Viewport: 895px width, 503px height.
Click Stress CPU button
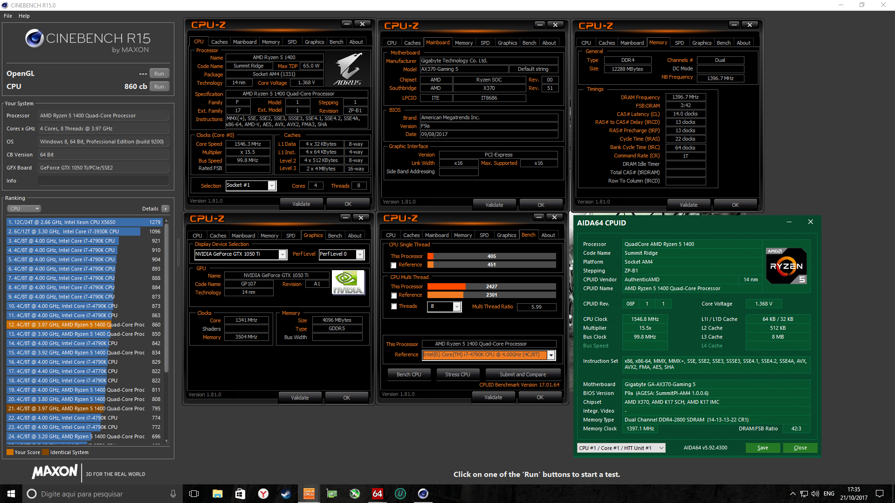point(457,374)
